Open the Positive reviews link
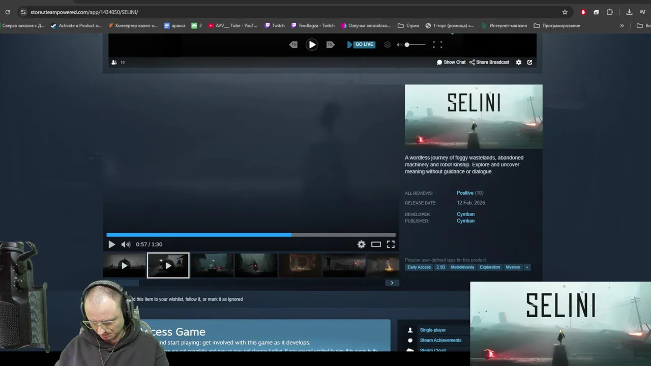The width and height of the screenshot is (651, 366). pos(465,193)
